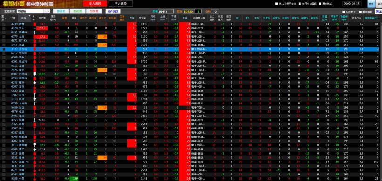Click the plus icon beside the 庫藏股 dropdown

pos(48,11)
